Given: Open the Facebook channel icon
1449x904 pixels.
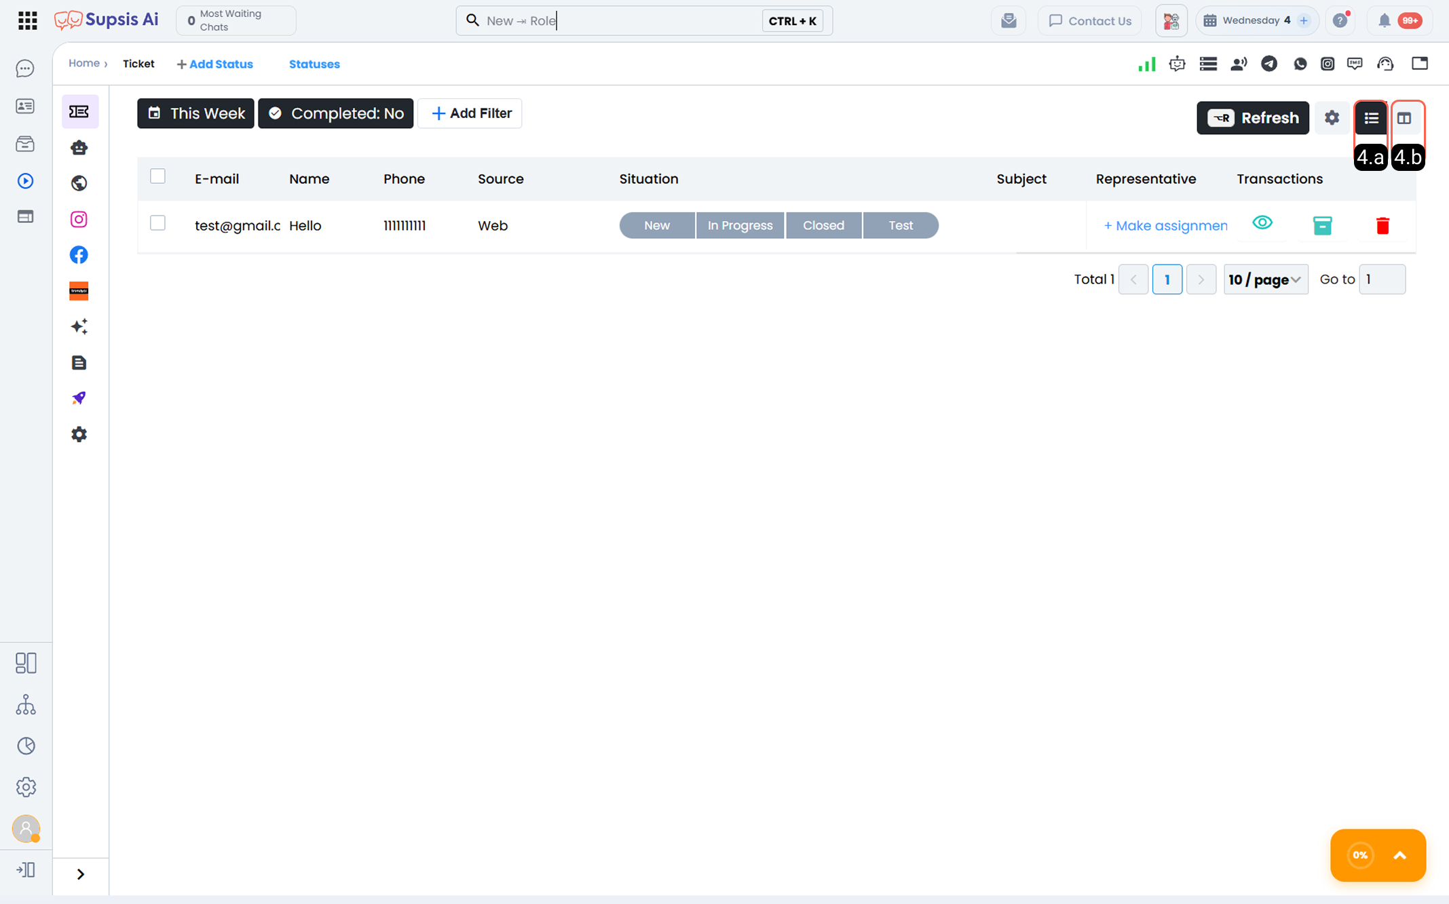Looking at the screenshot, I should tap(79, 255).
